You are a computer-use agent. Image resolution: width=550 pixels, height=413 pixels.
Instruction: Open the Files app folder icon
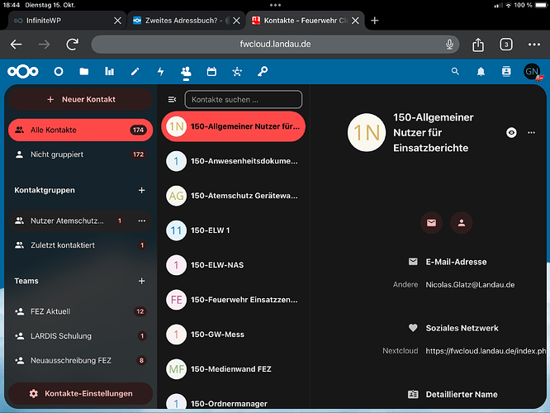(84, 72)
